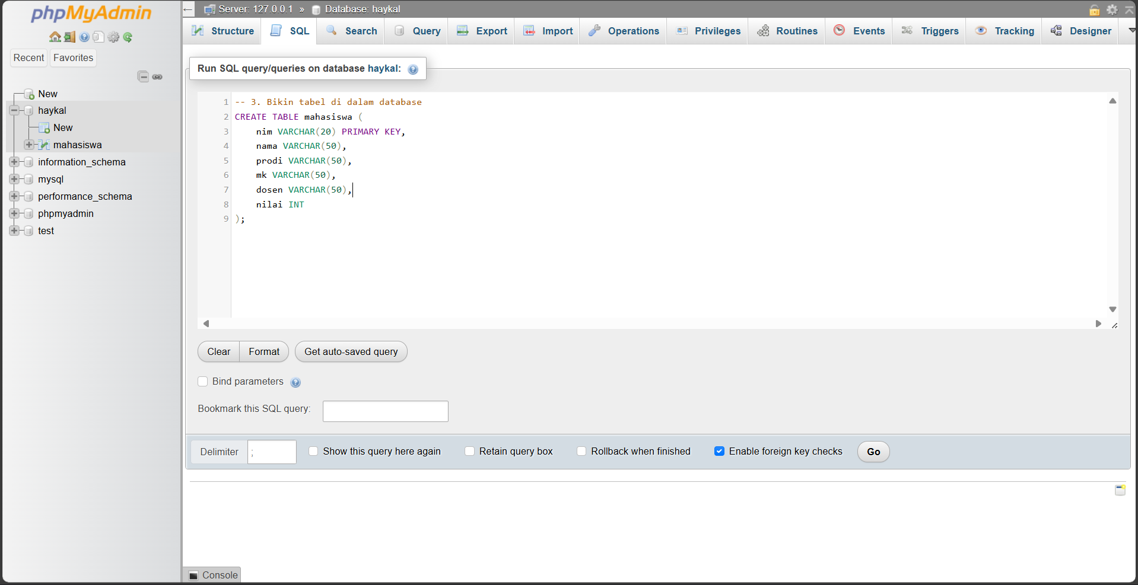Hide navigation panel with left arrow icon
The image size is (1138, 585).
pos(188,9)
